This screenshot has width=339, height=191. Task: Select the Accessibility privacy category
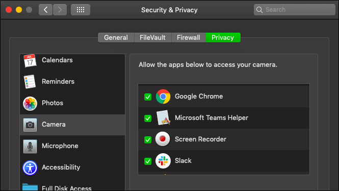point(72,168)
